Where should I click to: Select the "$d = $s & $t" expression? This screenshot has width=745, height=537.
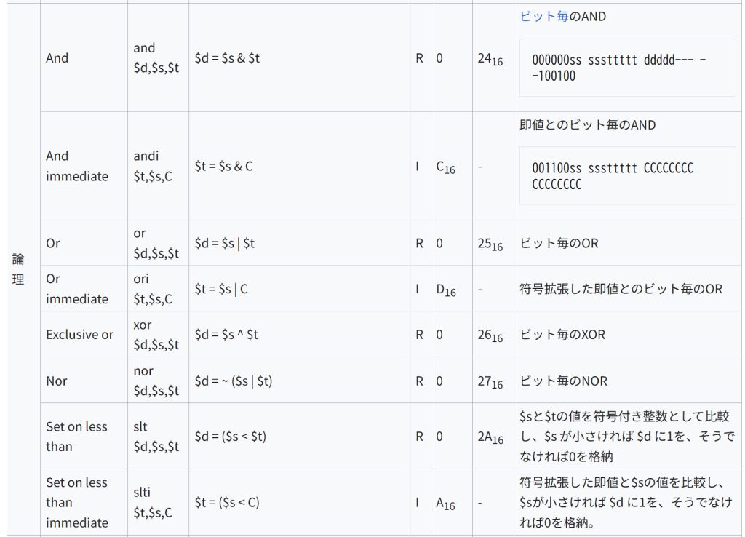[x=227, y=58]
